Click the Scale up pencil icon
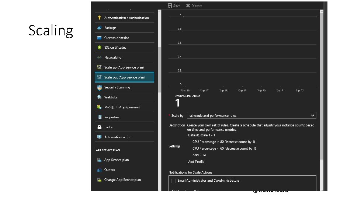The image size is (354, 199). [x=99, y=67]
